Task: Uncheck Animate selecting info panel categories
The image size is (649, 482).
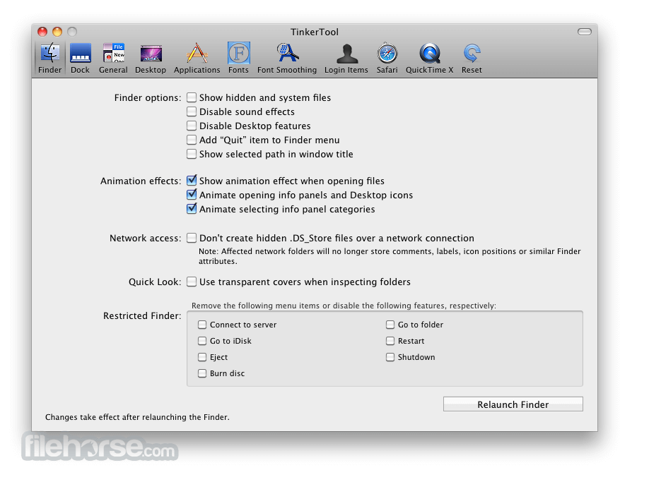Action: coord(191,209)
